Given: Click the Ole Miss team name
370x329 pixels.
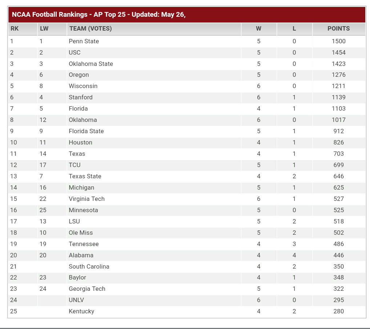Looking at the screenshot, I should 81,233.
